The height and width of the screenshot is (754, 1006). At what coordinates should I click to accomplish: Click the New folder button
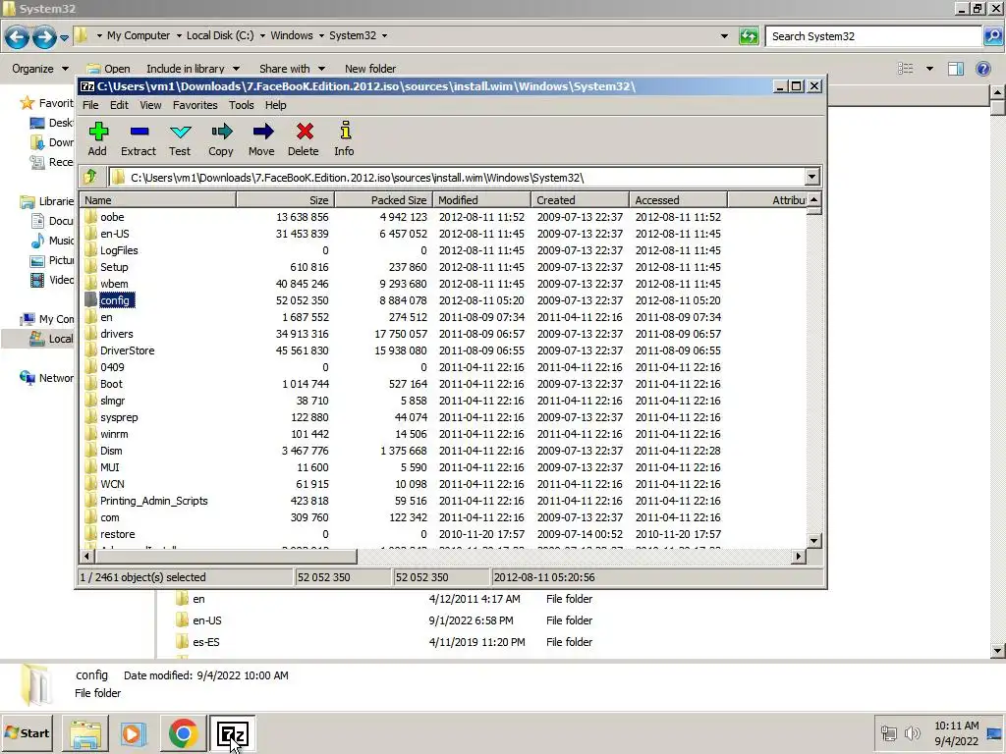coord(370,69)
